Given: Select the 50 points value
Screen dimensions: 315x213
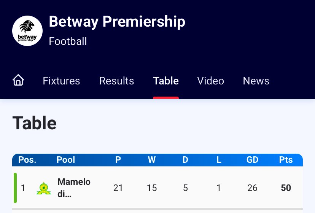Looking at the screenshot, I should [286, 188].
